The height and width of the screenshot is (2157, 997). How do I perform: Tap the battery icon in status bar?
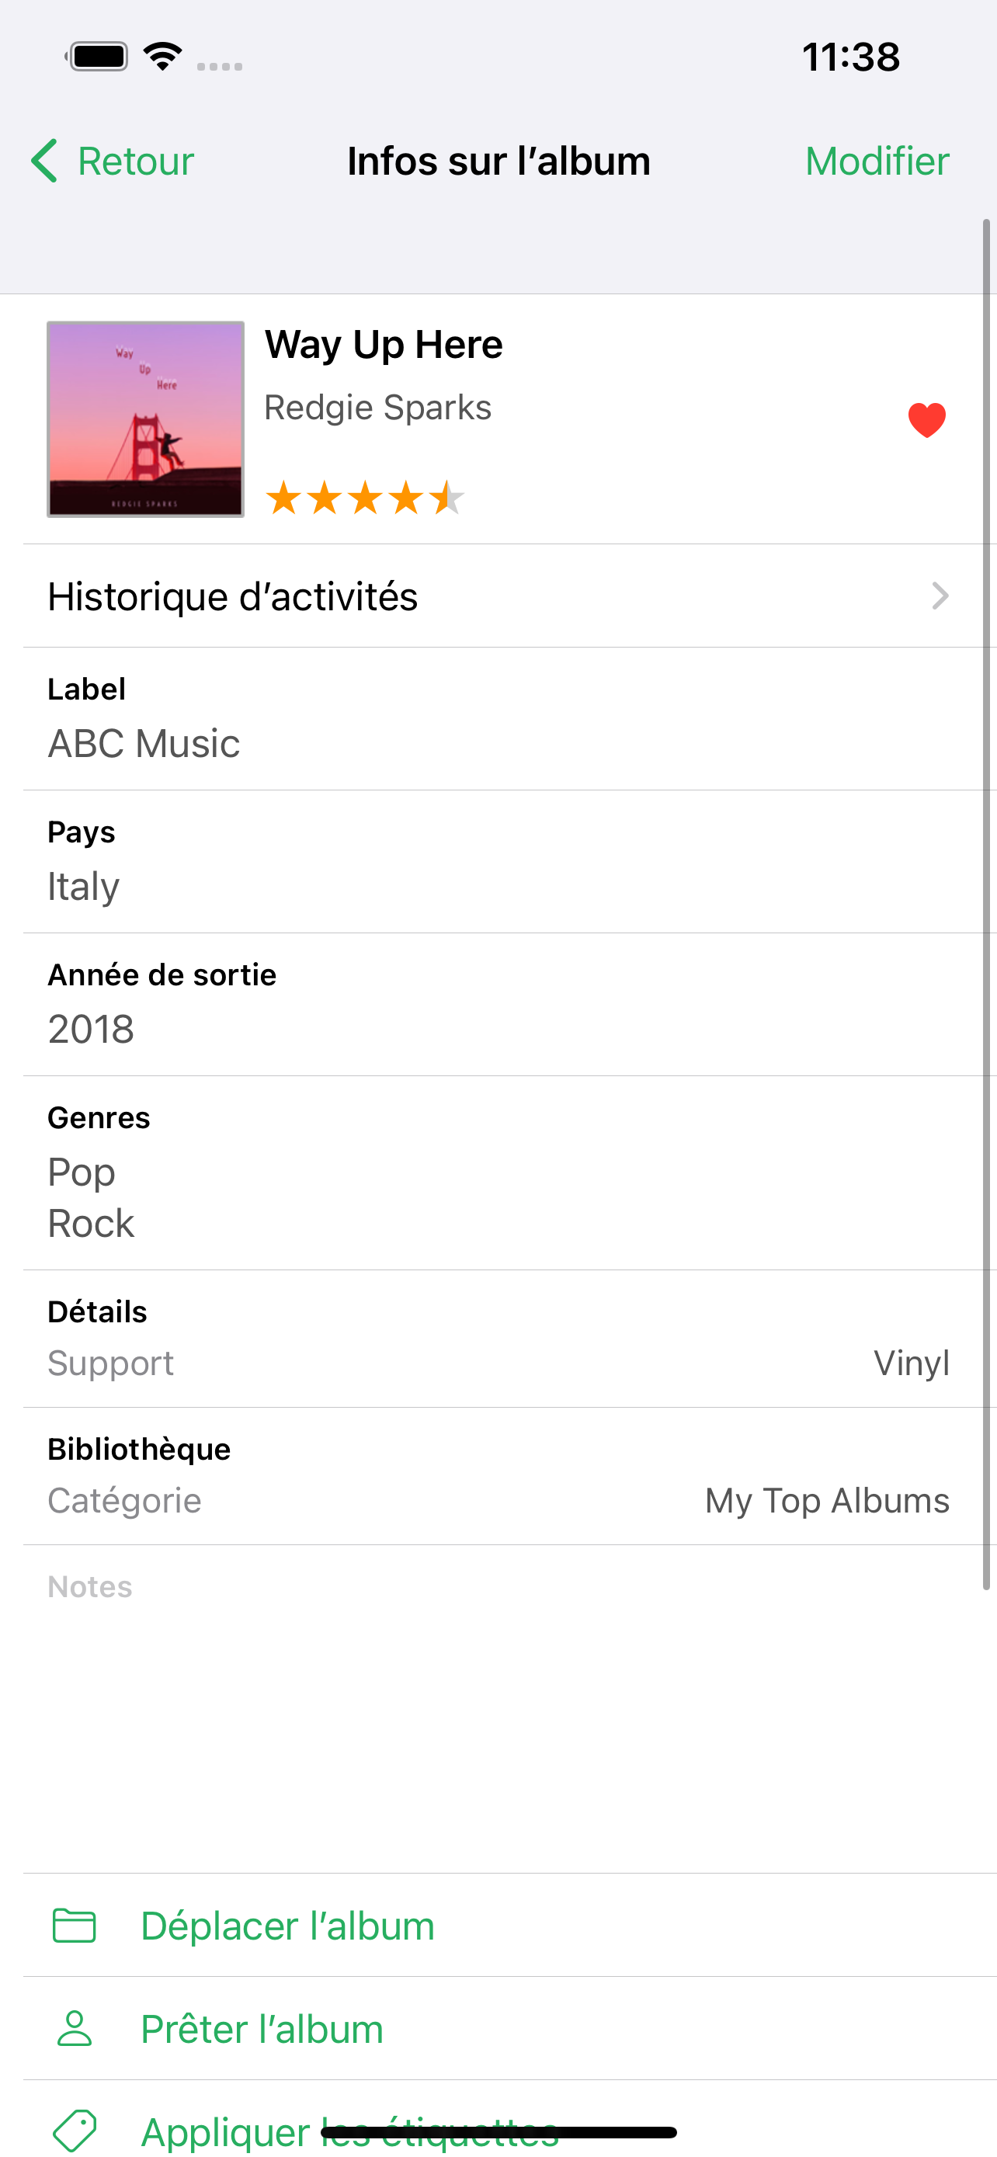(97, 57)
